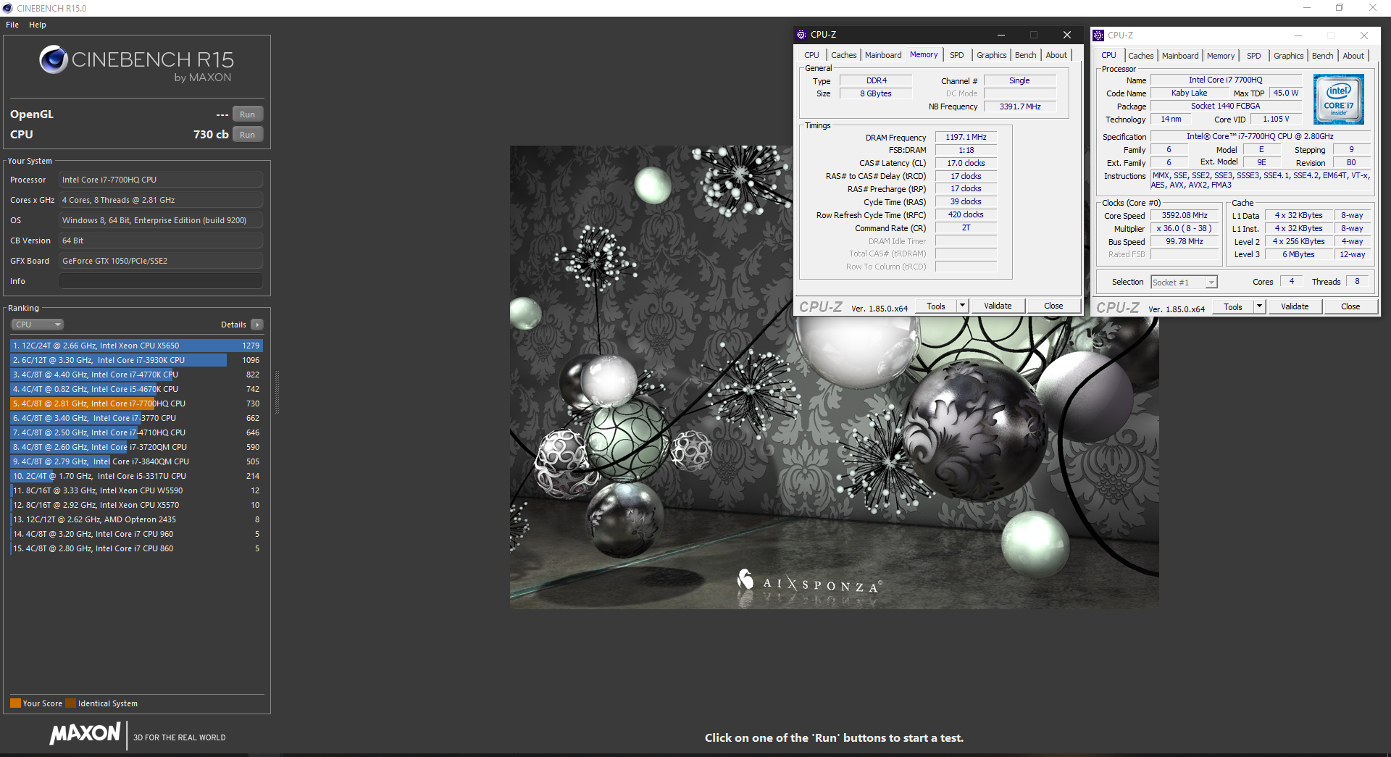Switch to SPD tab in Memory CPU-Z window
Screen dimensions: 1391x757
click(x=957, y=55)
